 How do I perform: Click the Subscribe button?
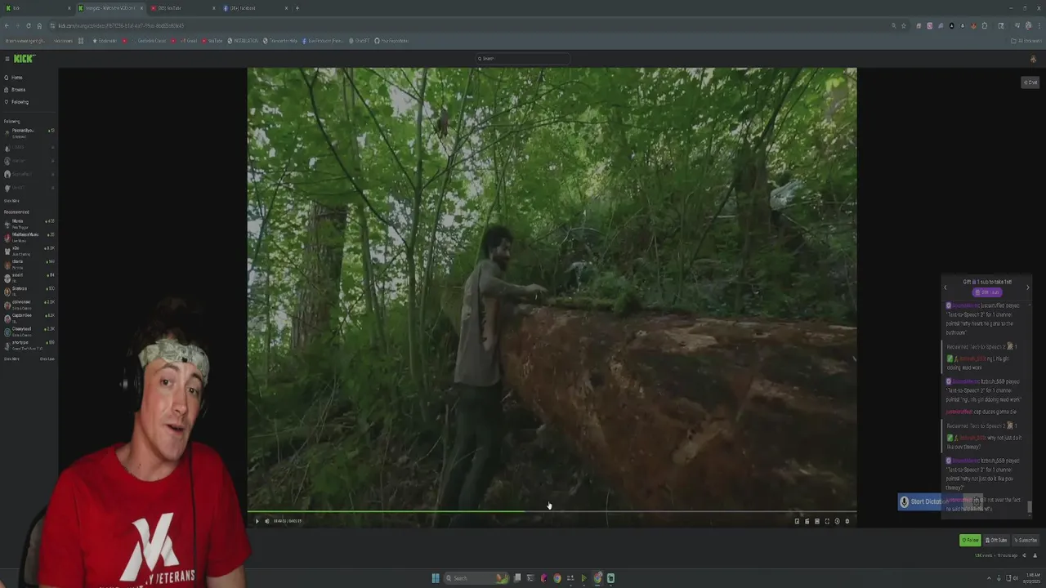(1026, 540)
